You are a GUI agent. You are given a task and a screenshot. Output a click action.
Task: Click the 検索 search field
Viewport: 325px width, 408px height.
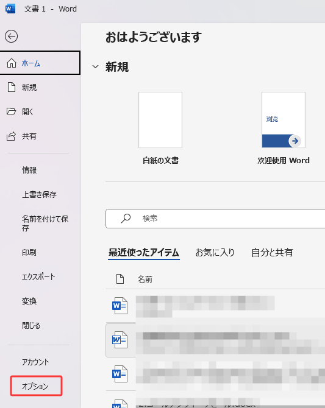(215, 219)
